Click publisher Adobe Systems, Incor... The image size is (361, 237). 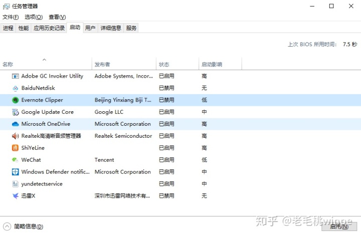(124, 76)
